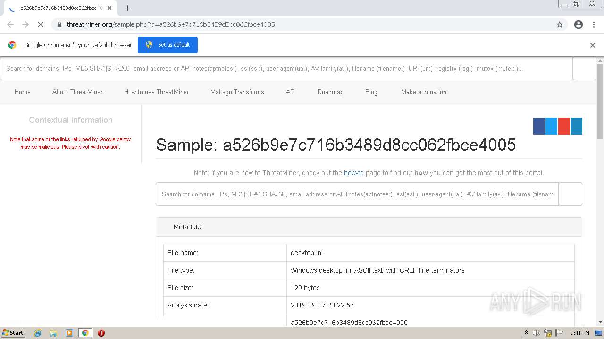Select the File type value cell

[x=430, y=270]
